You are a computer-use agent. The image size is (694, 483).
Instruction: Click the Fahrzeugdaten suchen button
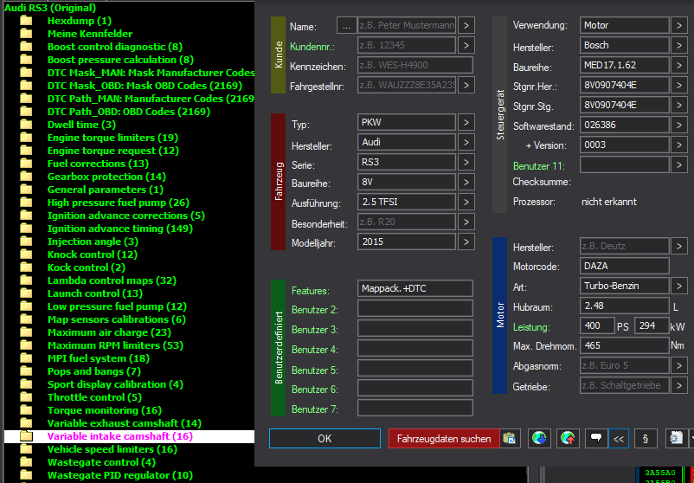[444, 439]
